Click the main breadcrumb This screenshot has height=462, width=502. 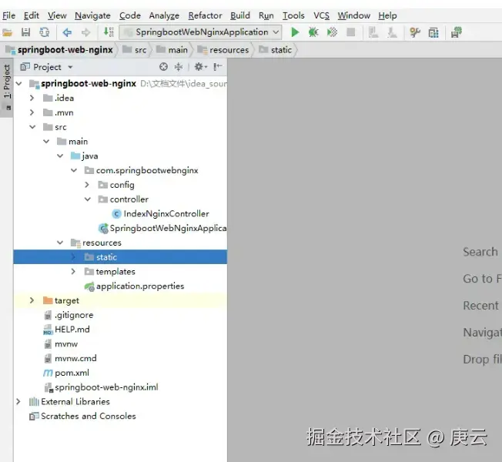tap(172, 50)
